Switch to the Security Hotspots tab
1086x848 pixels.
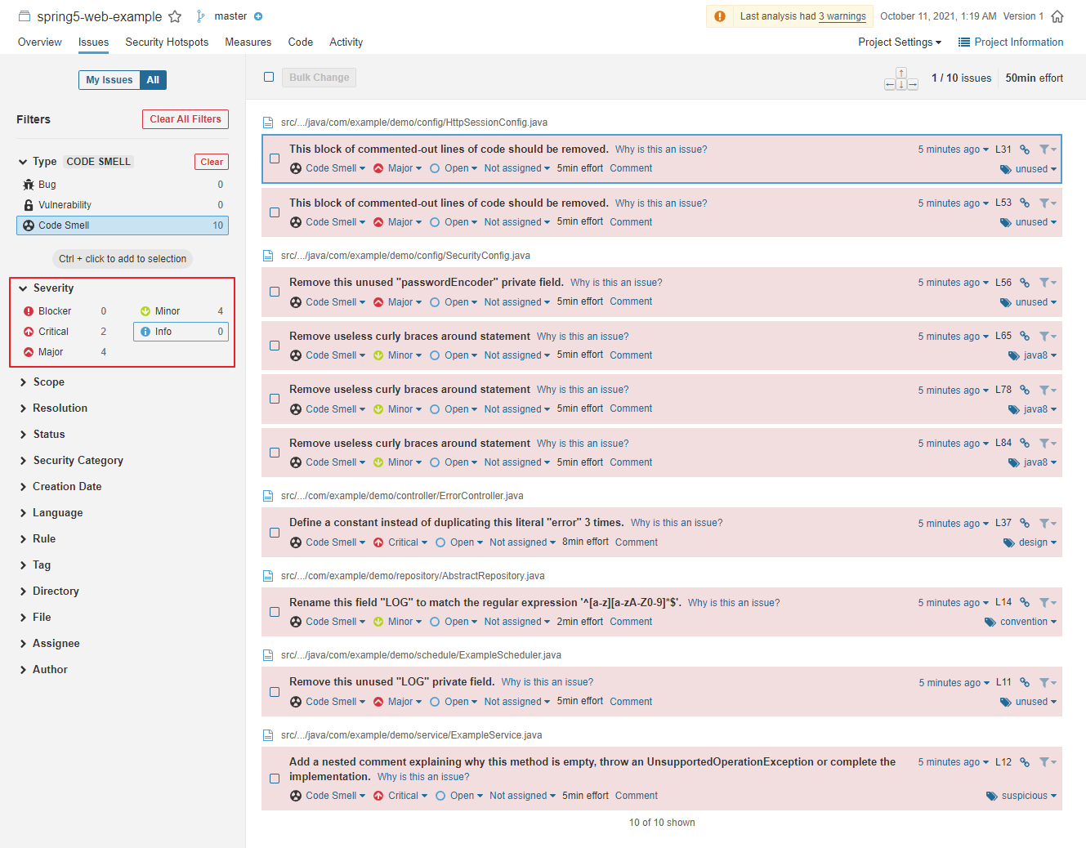[x=167, y=42]
